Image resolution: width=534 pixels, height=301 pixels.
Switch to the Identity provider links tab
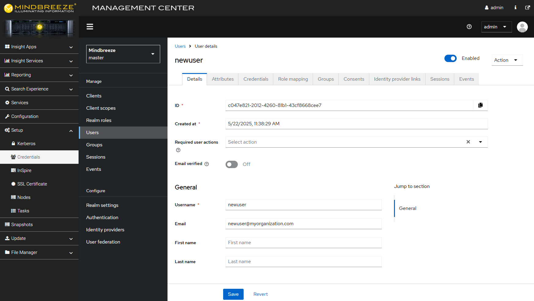click(397, 79)
